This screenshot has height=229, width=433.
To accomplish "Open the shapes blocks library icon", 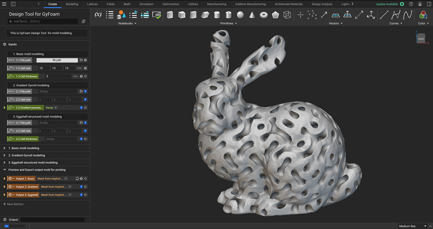I will pos(121,15).
